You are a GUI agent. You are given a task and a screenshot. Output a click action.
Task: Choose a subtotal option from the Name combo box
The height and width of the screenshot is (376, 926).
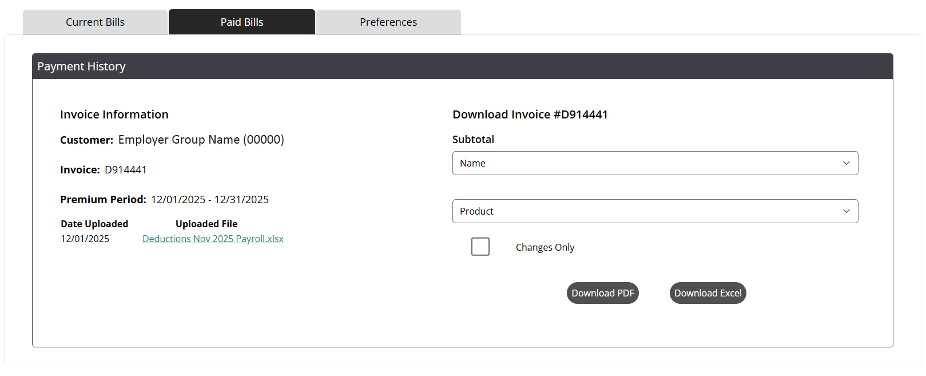coord(655,163)
